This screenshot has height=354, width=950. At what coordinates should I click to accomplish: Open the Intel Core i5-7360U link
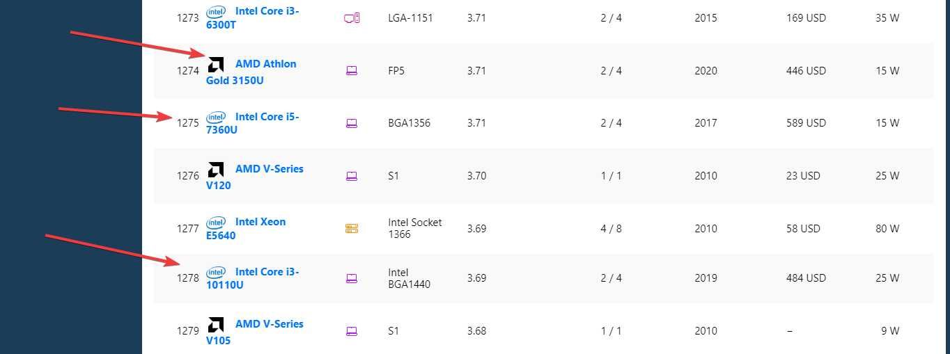tap(253, 123)
